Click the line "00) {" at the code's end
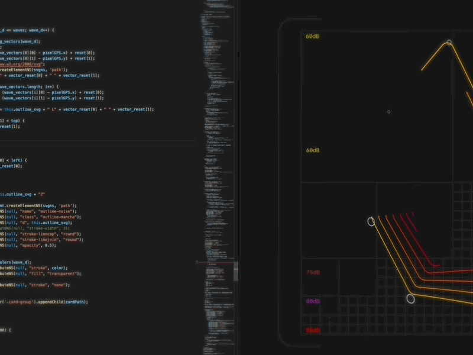 (x=6, y=330)
